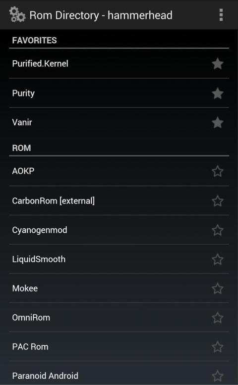
Task: Star the CarbonRom [external] entry
Action: coord(218,201)
